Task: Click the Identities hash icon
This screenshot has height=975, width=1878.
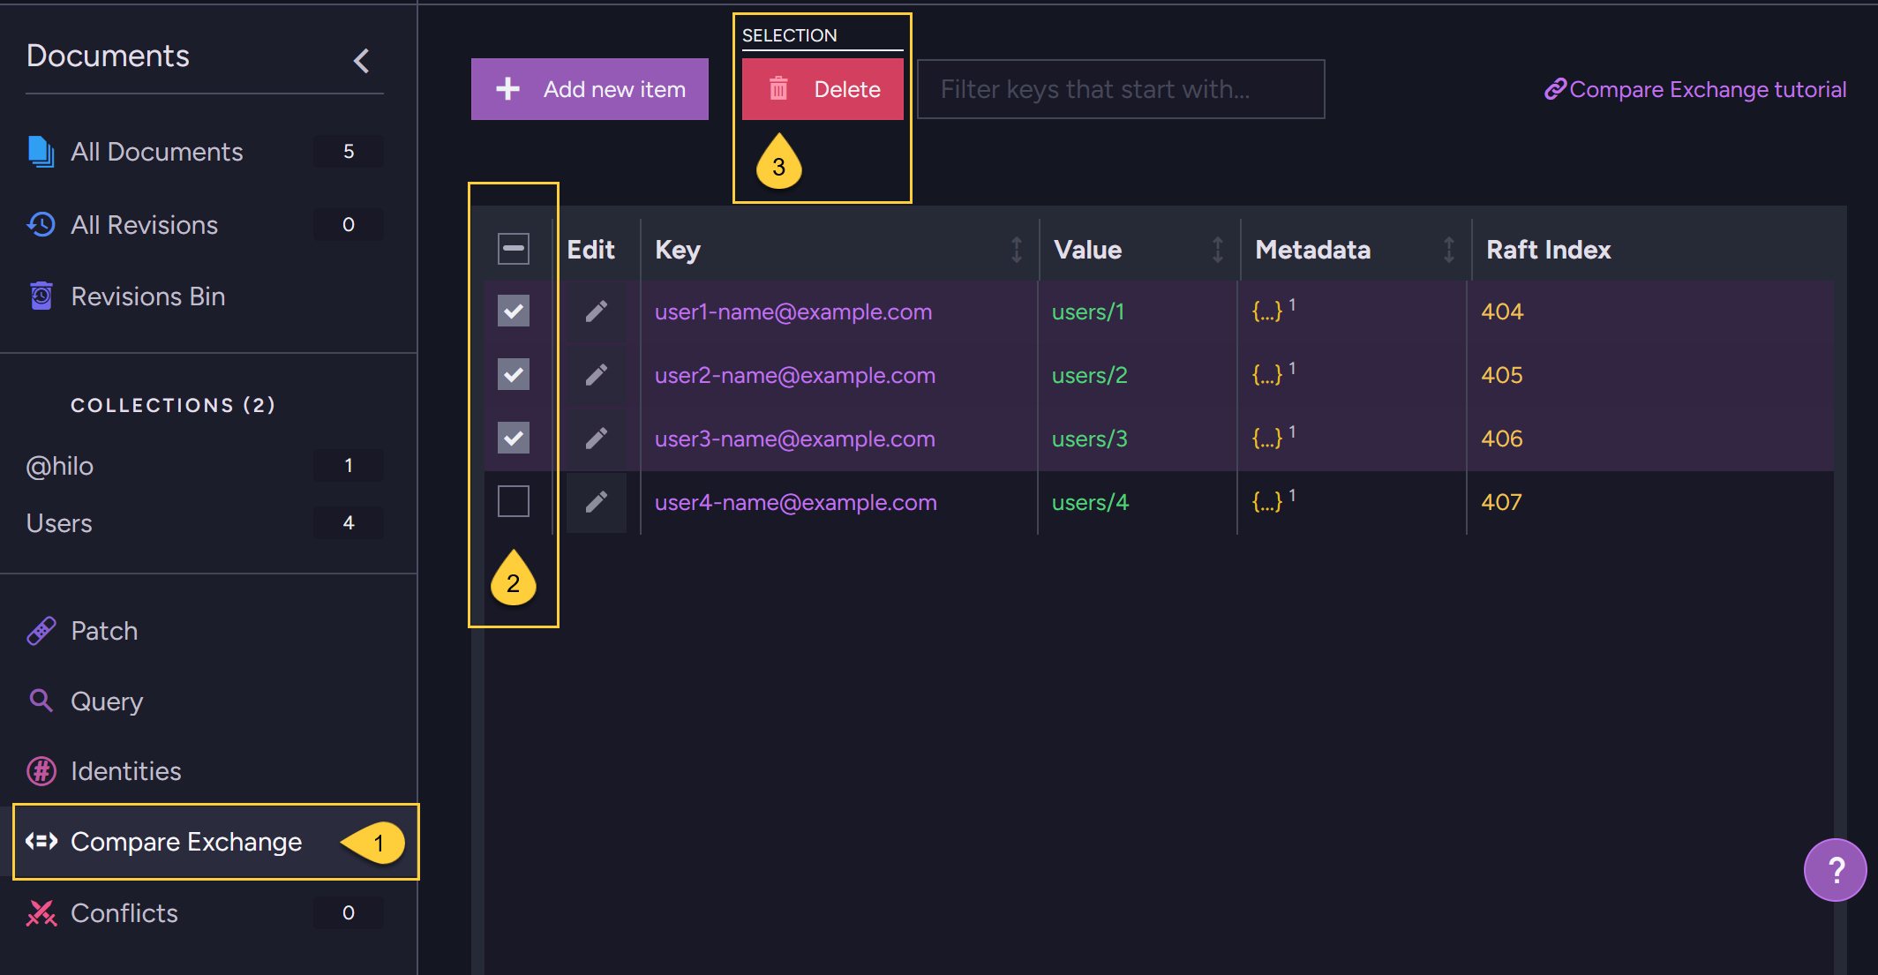Action: pyautogui.click(x=41, y=771)
